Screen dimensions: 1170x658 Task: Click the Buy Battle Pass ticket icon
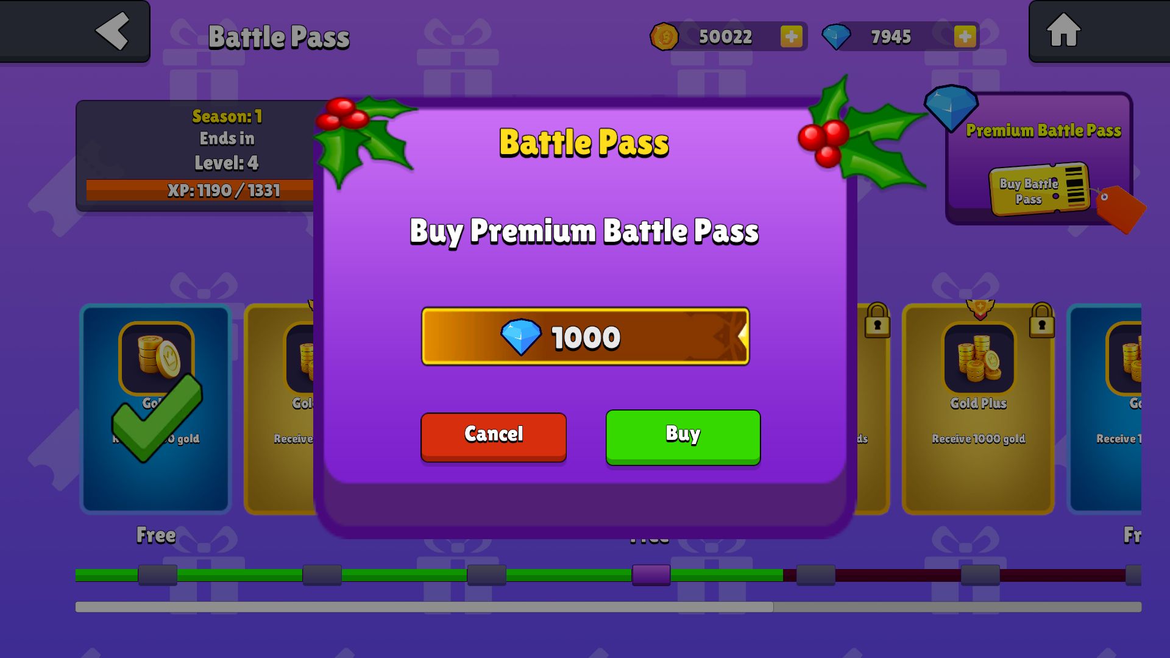pyautogui.click(x=1040, y=189)
